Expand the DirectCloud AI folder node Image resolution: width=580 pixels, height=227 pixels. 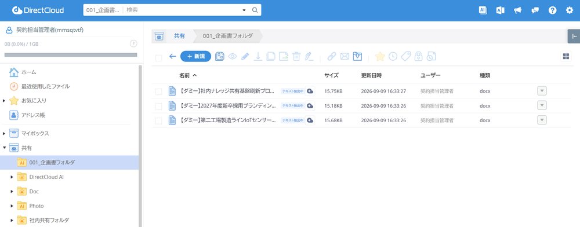pyautogui.click(x=12, y=177)
